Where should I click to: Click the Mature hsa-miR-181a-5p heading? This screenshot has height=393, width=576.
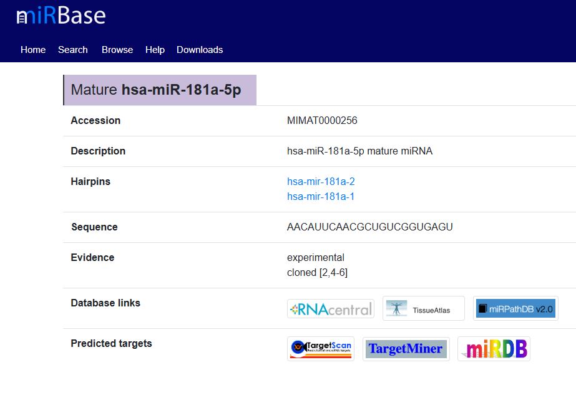pos(156,90)
